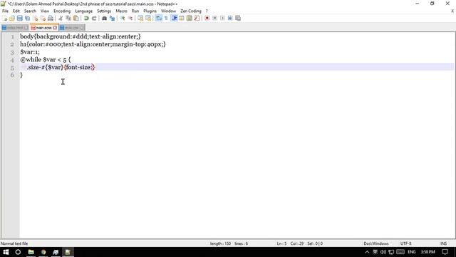Image resolution: width=456 pixels, height=257 pixels.
Task: Save the current file with Save icon
Action: pos(19,18)
